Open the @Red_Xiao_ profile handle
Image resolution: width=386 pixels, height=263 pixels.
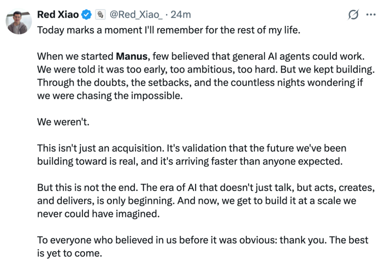pos(136,15)
